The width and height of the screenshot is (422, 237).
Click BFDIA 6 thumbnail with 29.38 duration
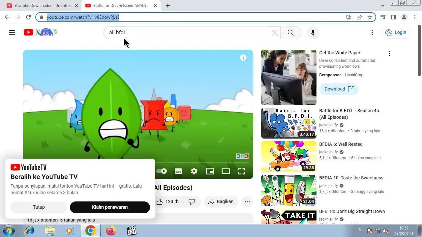click(289, 157)
